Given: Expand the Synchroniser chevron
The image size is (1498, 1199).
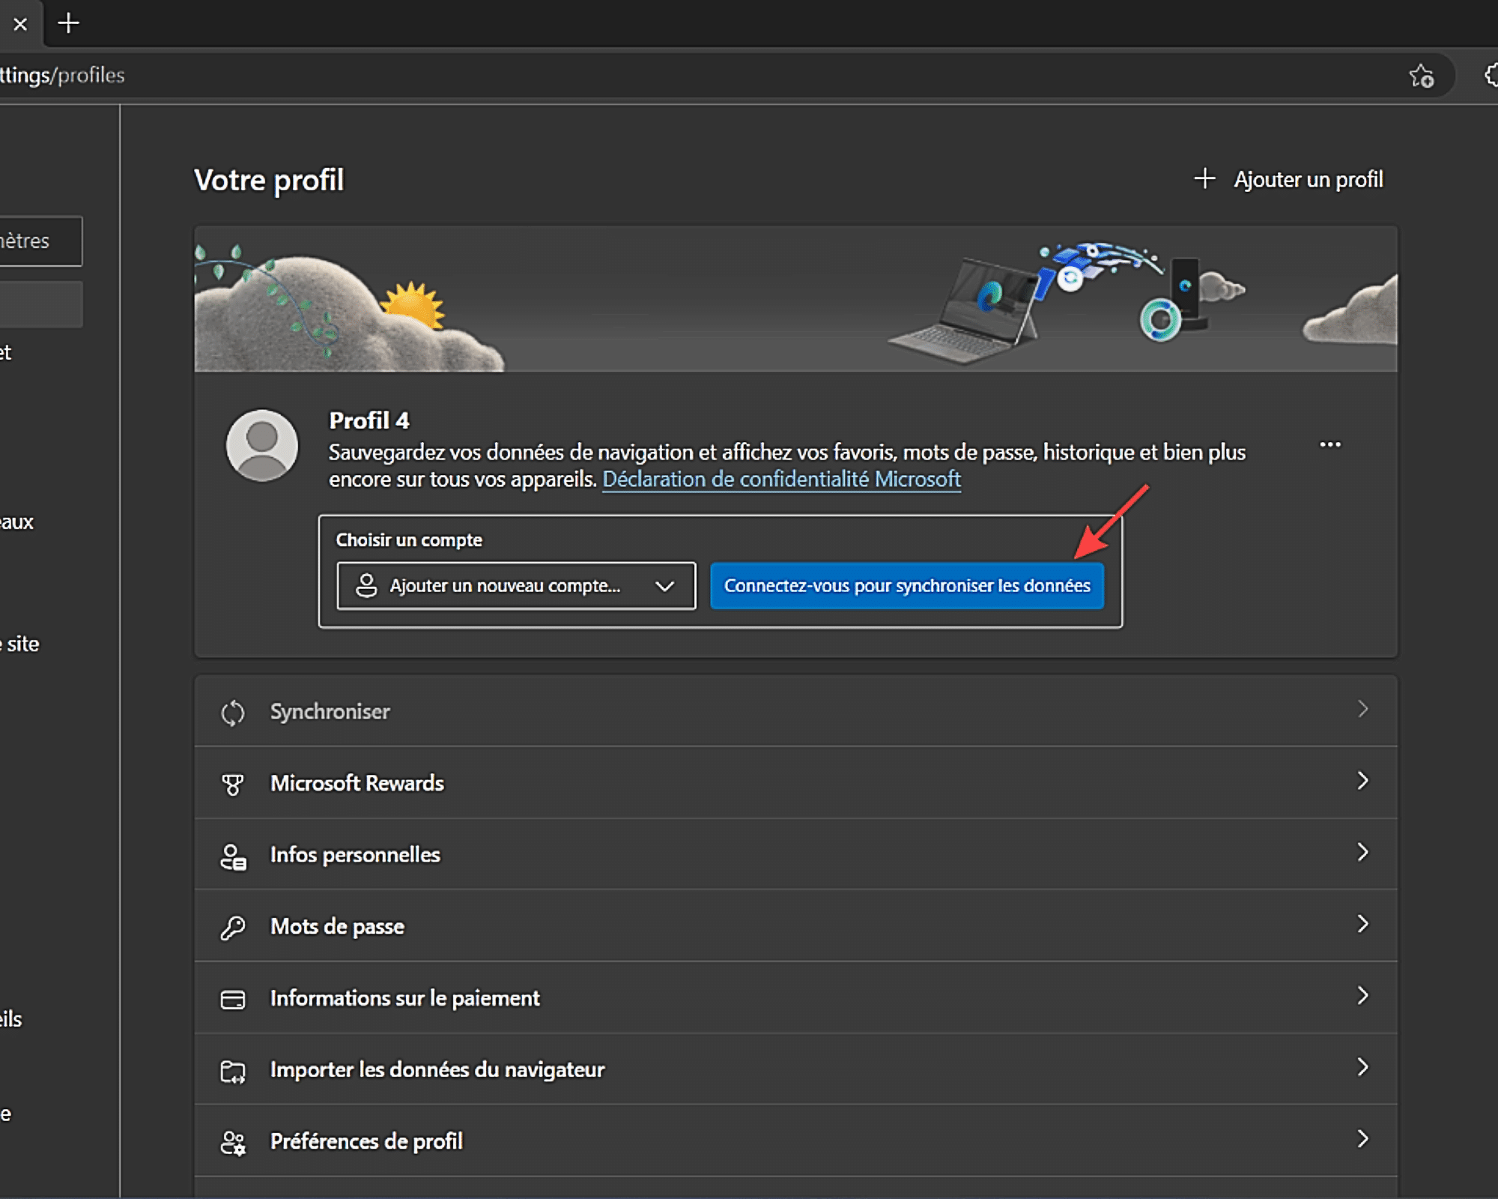Looking at the screenshot, I should click(x=1363, y=709).
